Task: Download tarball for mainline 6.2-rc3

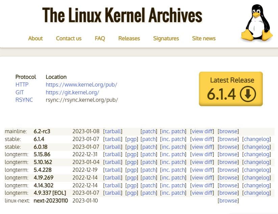Action: click(x=113, y=131)
